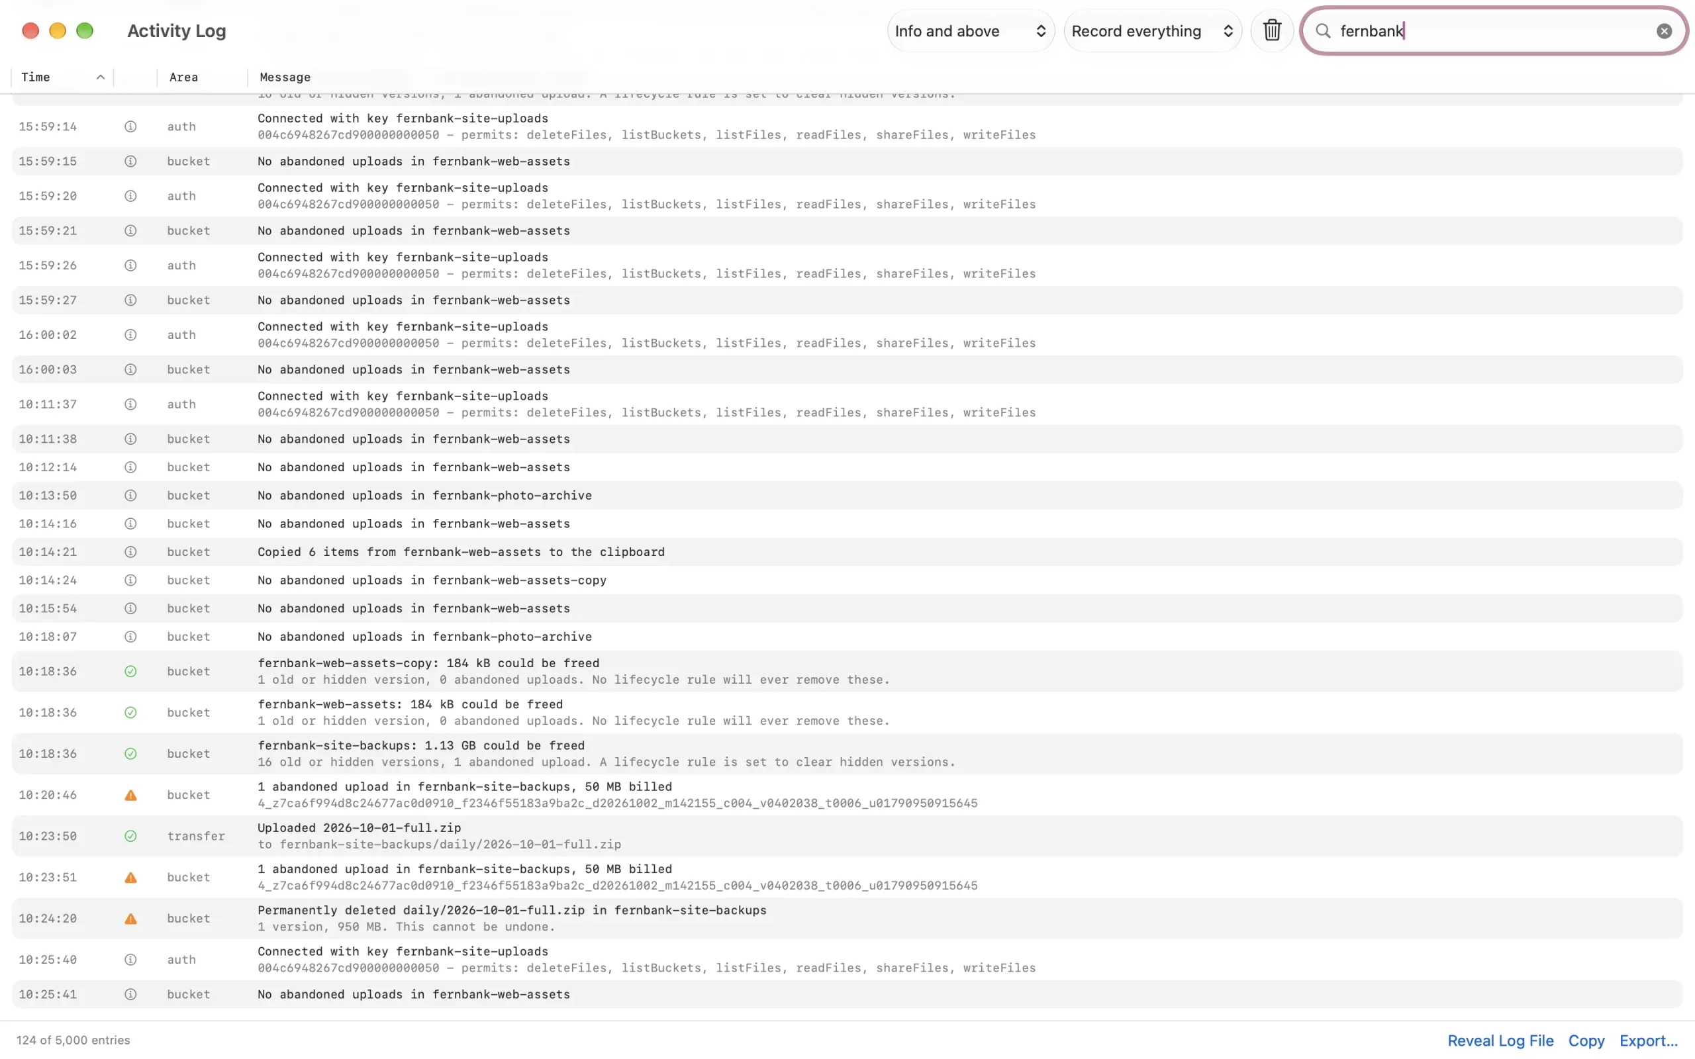Click the 'Activity Log' window title
The height and width of the screenshot is (1059, 1695).
[x=177, y=31]
